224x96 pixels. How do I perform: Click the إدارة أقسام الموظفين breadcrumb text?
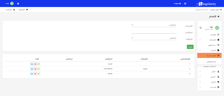(x=201, y=10)
